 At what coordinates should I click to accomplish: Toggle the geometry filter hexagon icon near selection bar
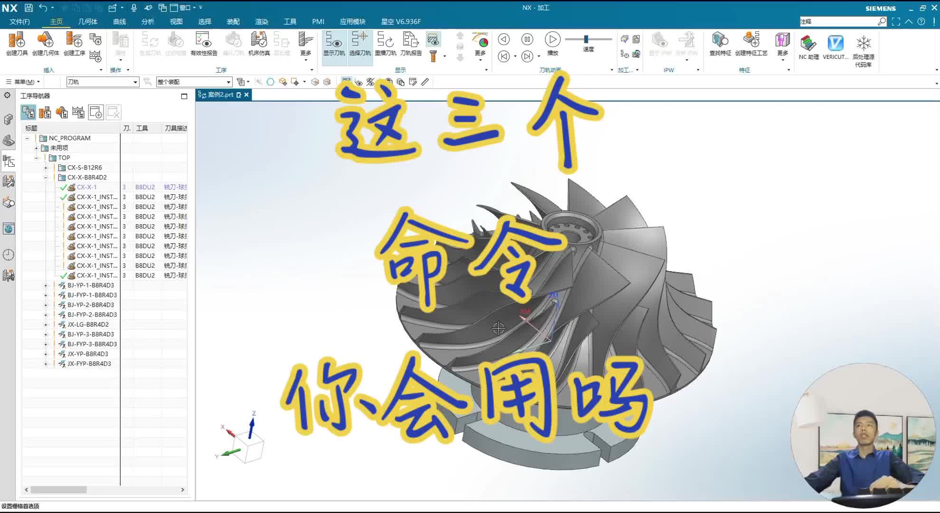click(x=270, y=82)
